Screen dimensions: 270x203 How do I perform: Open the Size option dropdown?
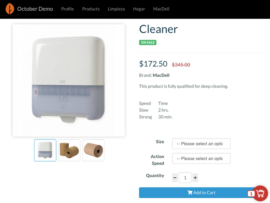(x=201, y=144)
